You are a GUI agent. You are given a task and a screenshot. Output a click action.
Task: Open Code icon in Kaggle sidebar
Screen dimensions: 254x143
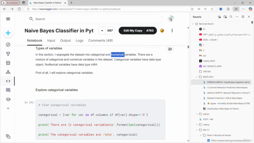click(x=8, y=81)
